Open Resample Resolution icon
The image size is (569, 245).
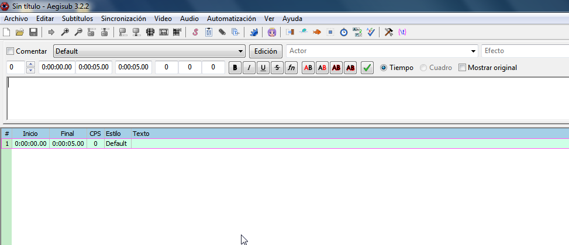pyautogui.click(x=330, y=32)
